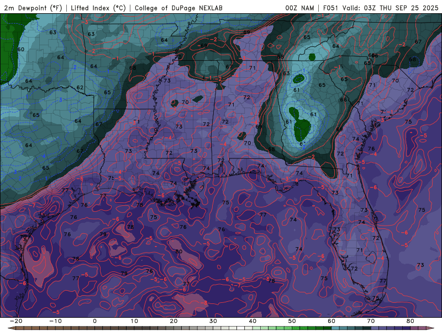
Task: Click the '-20' color scale label
Action: coord(16,321)
